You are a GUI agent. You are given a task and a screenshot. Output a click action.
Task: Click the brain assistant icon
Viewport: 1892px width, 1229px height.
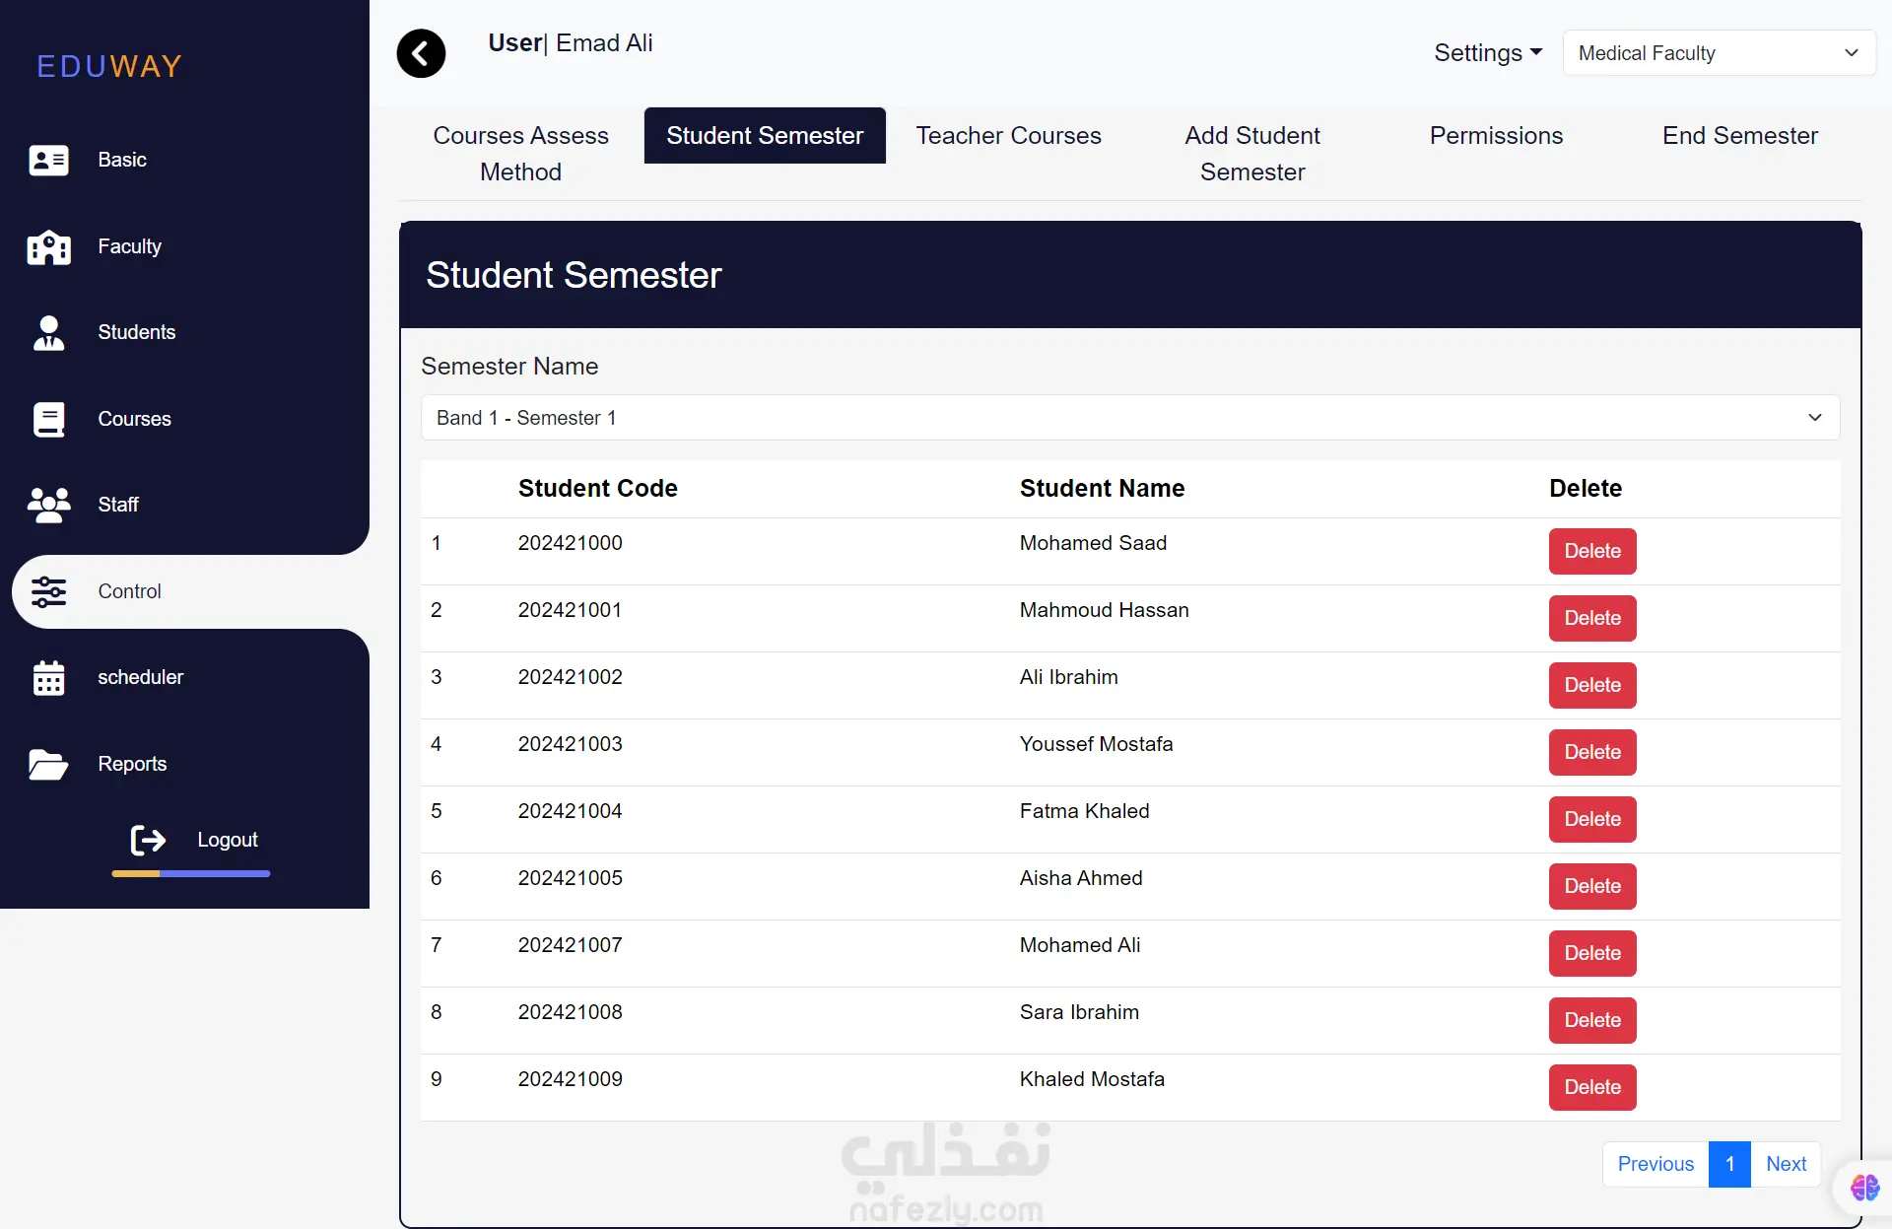(x=1863, y=1188)
